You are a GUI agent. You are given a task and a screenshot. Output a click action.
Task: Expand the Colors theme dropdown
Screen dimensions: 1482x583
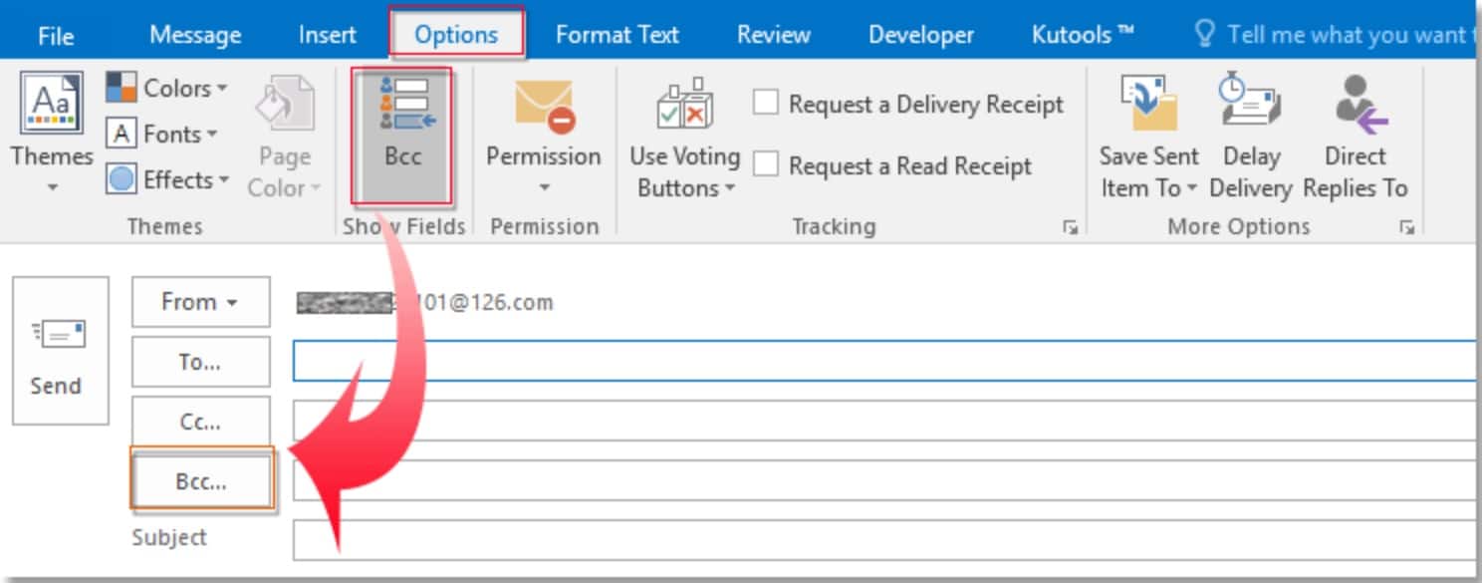167,88
